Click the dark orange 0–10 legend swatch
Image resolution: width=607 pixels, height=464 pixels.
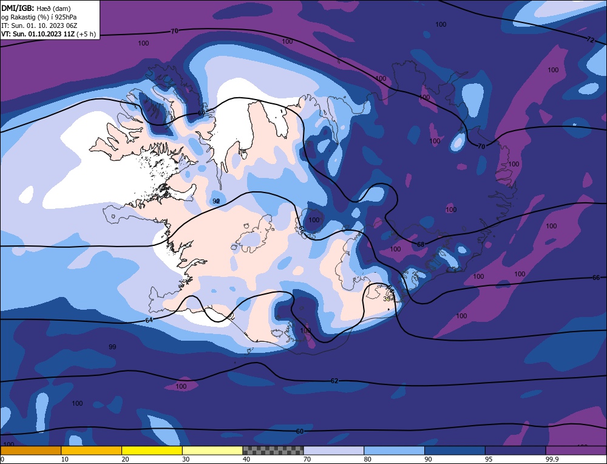[30, 451]
